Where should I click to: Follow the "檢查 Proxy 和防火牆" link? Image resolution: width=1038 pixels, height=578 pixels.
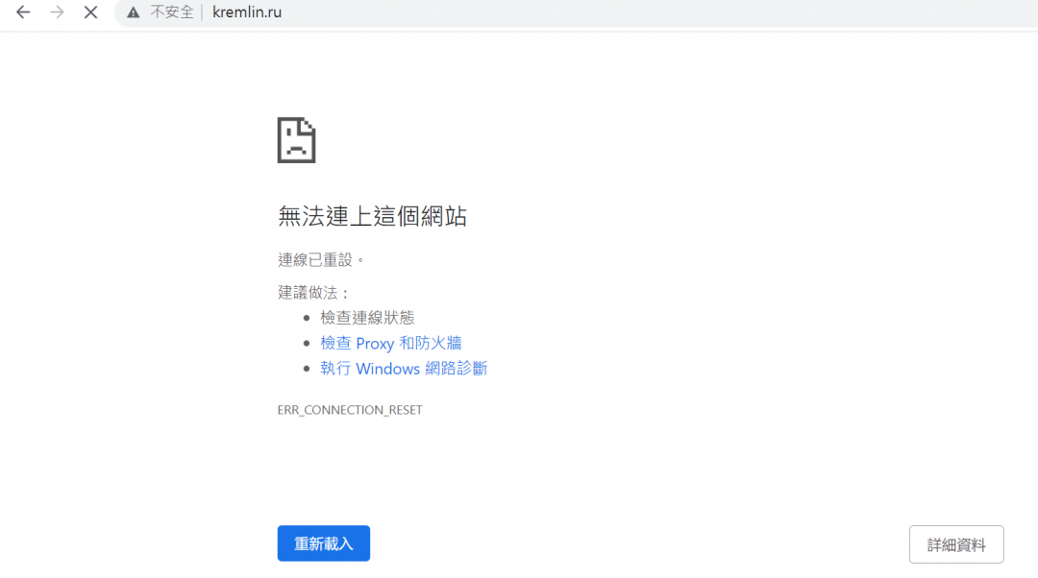pyautogui.click(x=390, y=343)
